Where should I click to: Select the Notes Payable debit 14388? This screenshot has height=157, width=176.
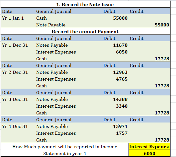120,99
